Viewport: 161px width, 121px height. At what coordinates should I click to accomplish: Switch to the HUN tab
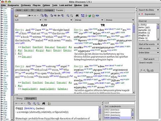(x=19, y=10)
